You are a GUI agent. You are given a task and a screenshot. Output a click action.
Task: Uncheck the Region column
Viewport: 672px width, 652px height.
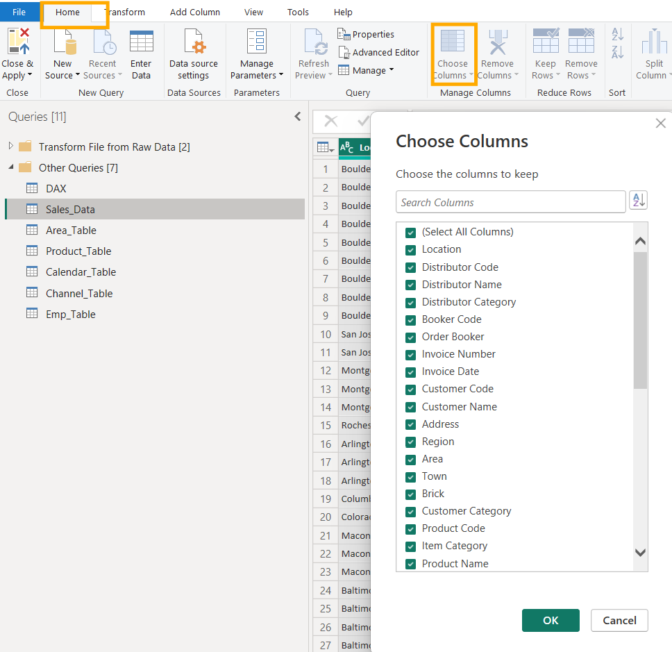[x=410, y=442]
